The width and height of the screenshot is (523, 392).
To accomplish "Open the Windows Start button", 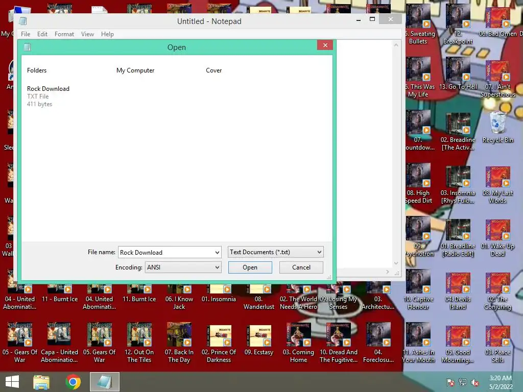I will pyautogui.click(x=12, y=382).
